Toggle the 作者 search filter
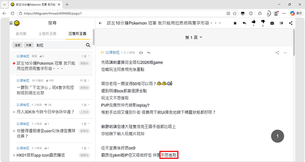Image resolution: width=305 pixels, height=162 pixels. [29, 45]
